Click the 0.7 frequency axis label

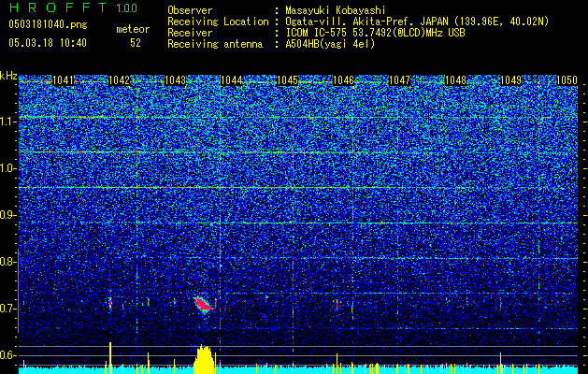7,309
